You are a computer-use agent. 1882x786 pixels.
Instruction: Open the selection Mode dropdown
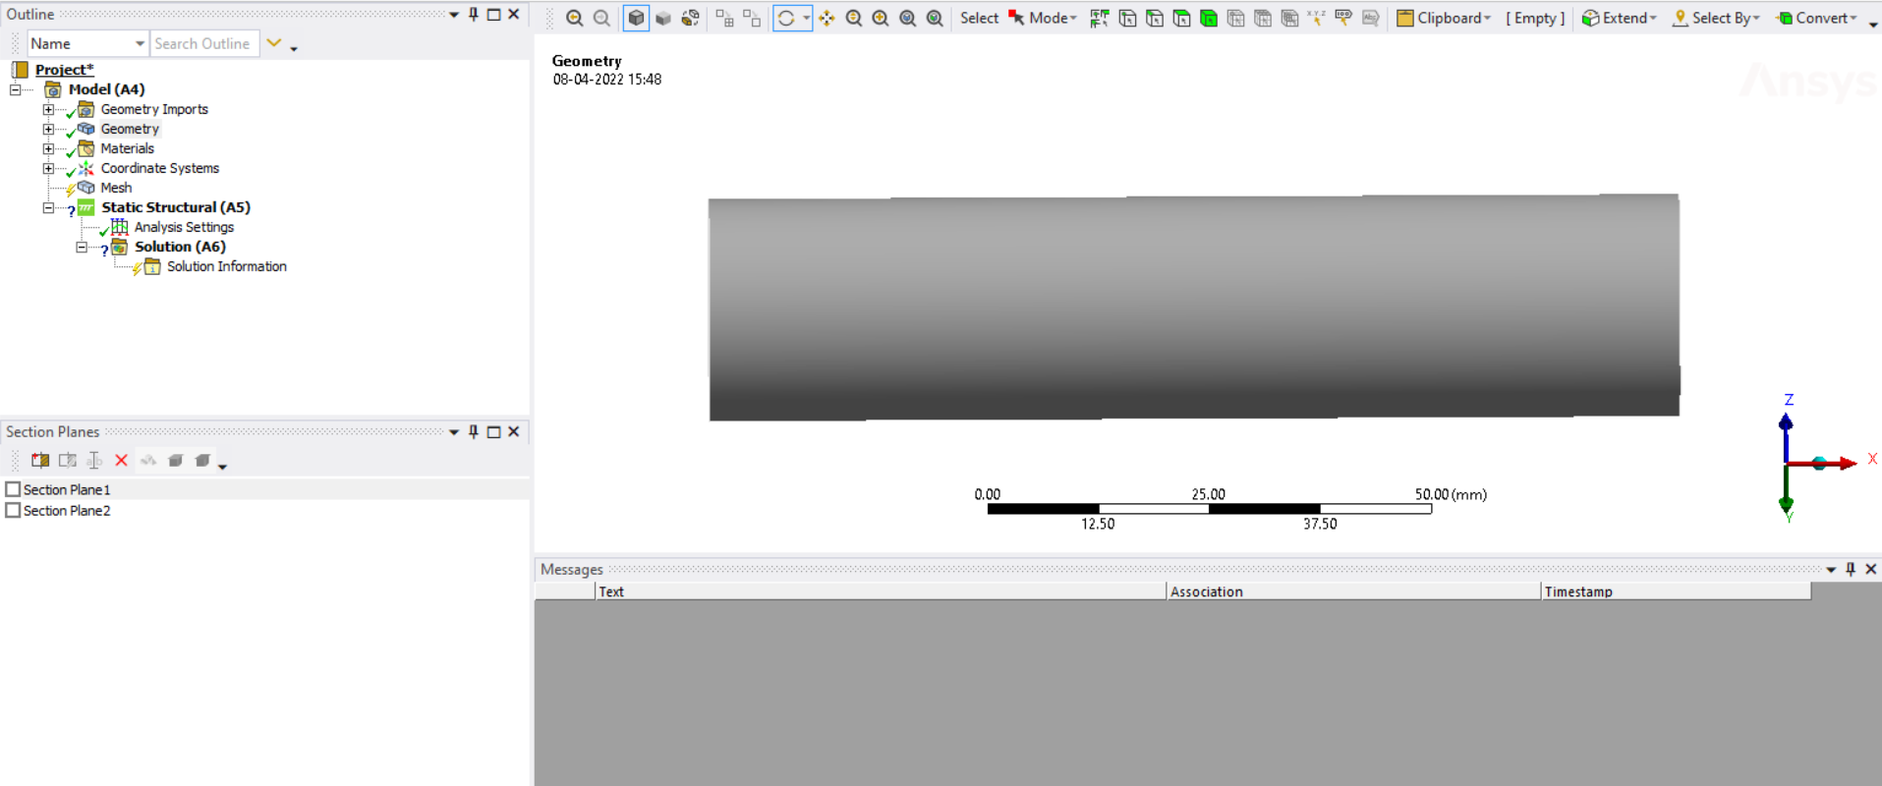1043,18
